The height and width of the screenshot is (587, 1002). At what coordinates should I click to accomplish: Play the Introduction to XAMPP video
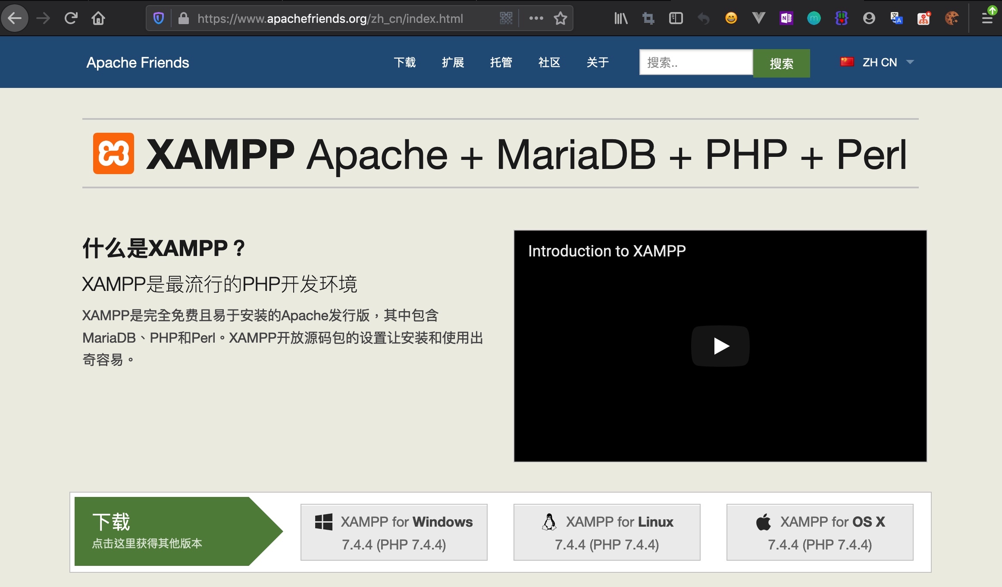coord(720,346)
